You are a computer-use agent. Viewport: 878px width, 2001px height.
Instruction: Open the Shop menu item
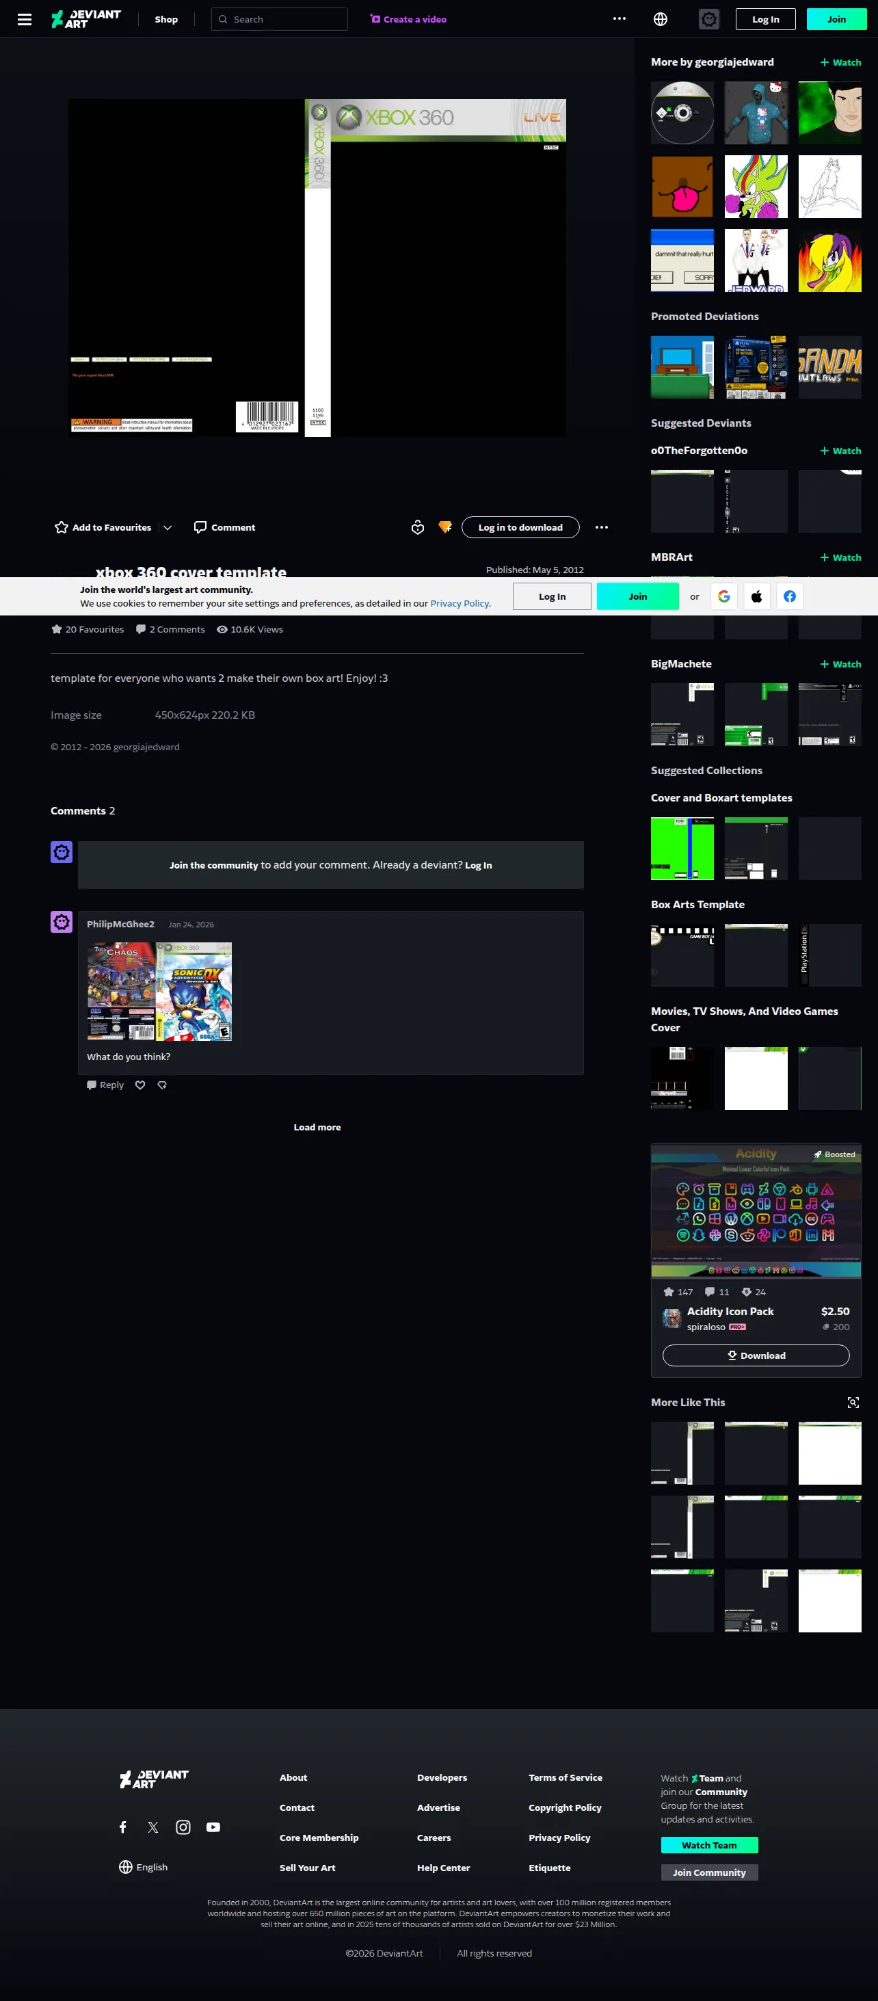coord(166,19)
